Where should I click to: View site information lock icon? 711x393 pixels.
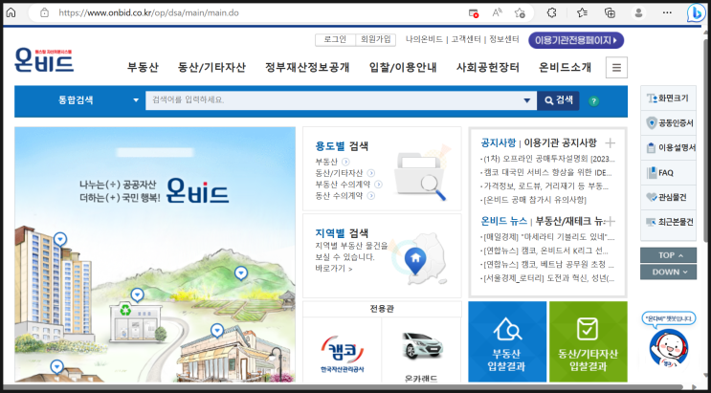pos(44,12)
